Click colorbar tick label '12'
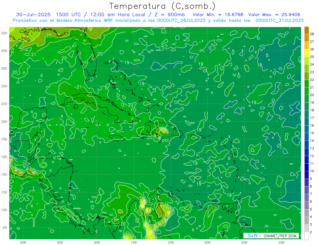This screenshot has width=319, height=246. [312, 156]
